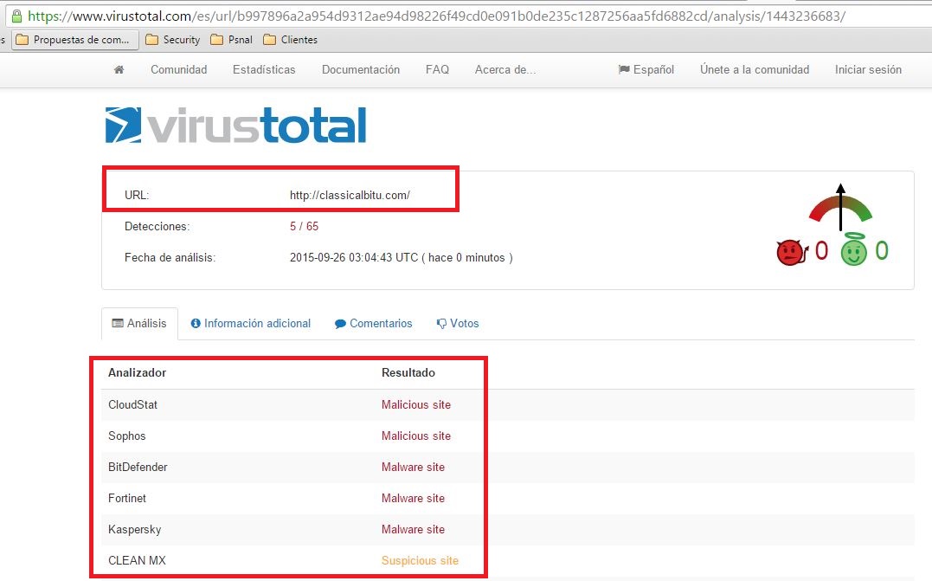Open the Security bookmarks folder

(173, 40)
